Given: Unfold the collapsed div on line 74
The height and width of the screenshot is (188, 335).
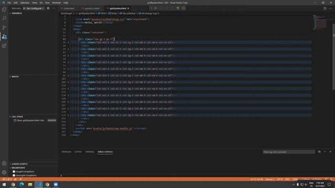Looking at the screenshot, I should pos(69,69).
